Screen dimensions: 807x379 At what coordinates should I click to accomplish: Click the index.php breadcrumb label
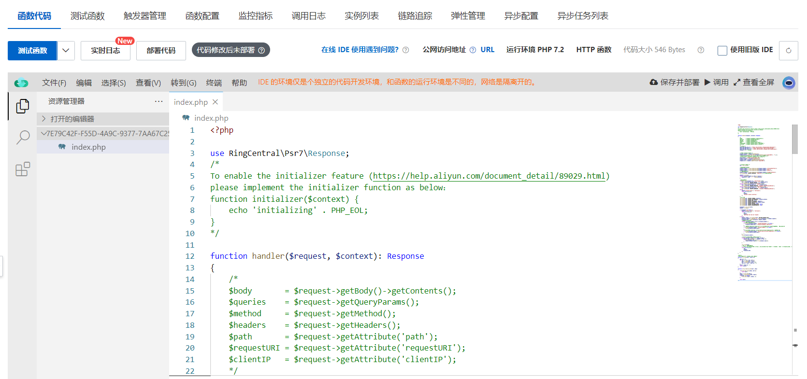[x=211, y=118]
